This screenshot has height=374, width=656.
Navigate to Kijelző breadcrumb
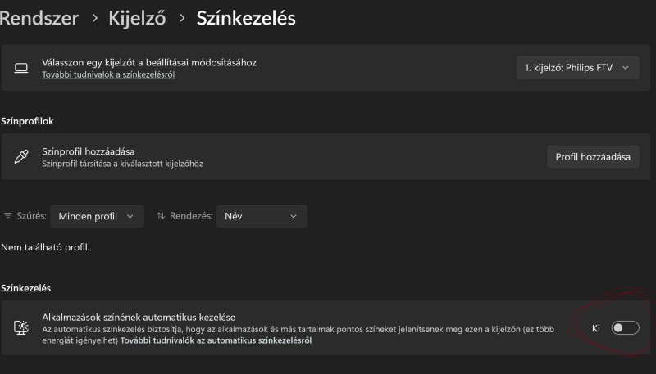pyautogui.click(x=137, y=18)
